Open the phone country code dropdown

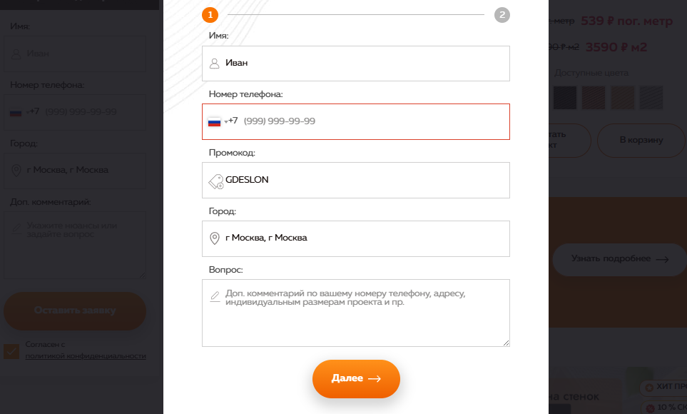[226, 122]
